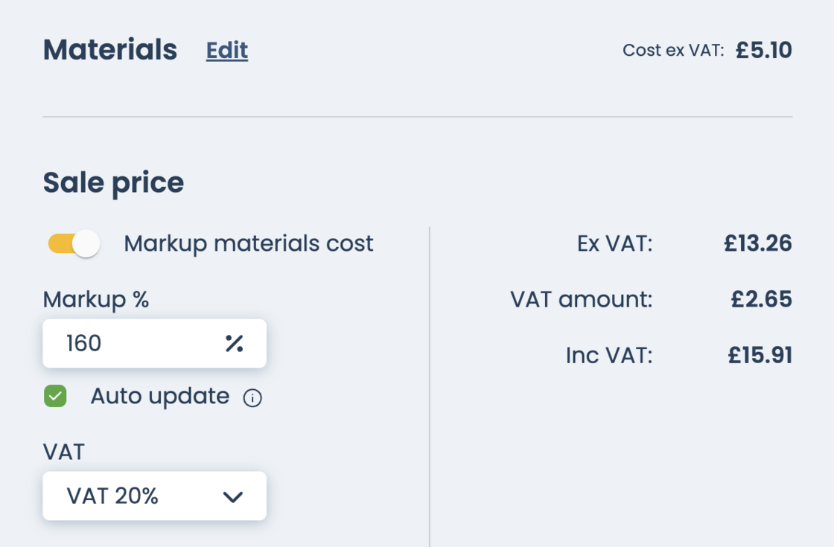The width and height of the screenshot is (834, 547).
Task: Click into the Markup % input field
Action: 134,343
